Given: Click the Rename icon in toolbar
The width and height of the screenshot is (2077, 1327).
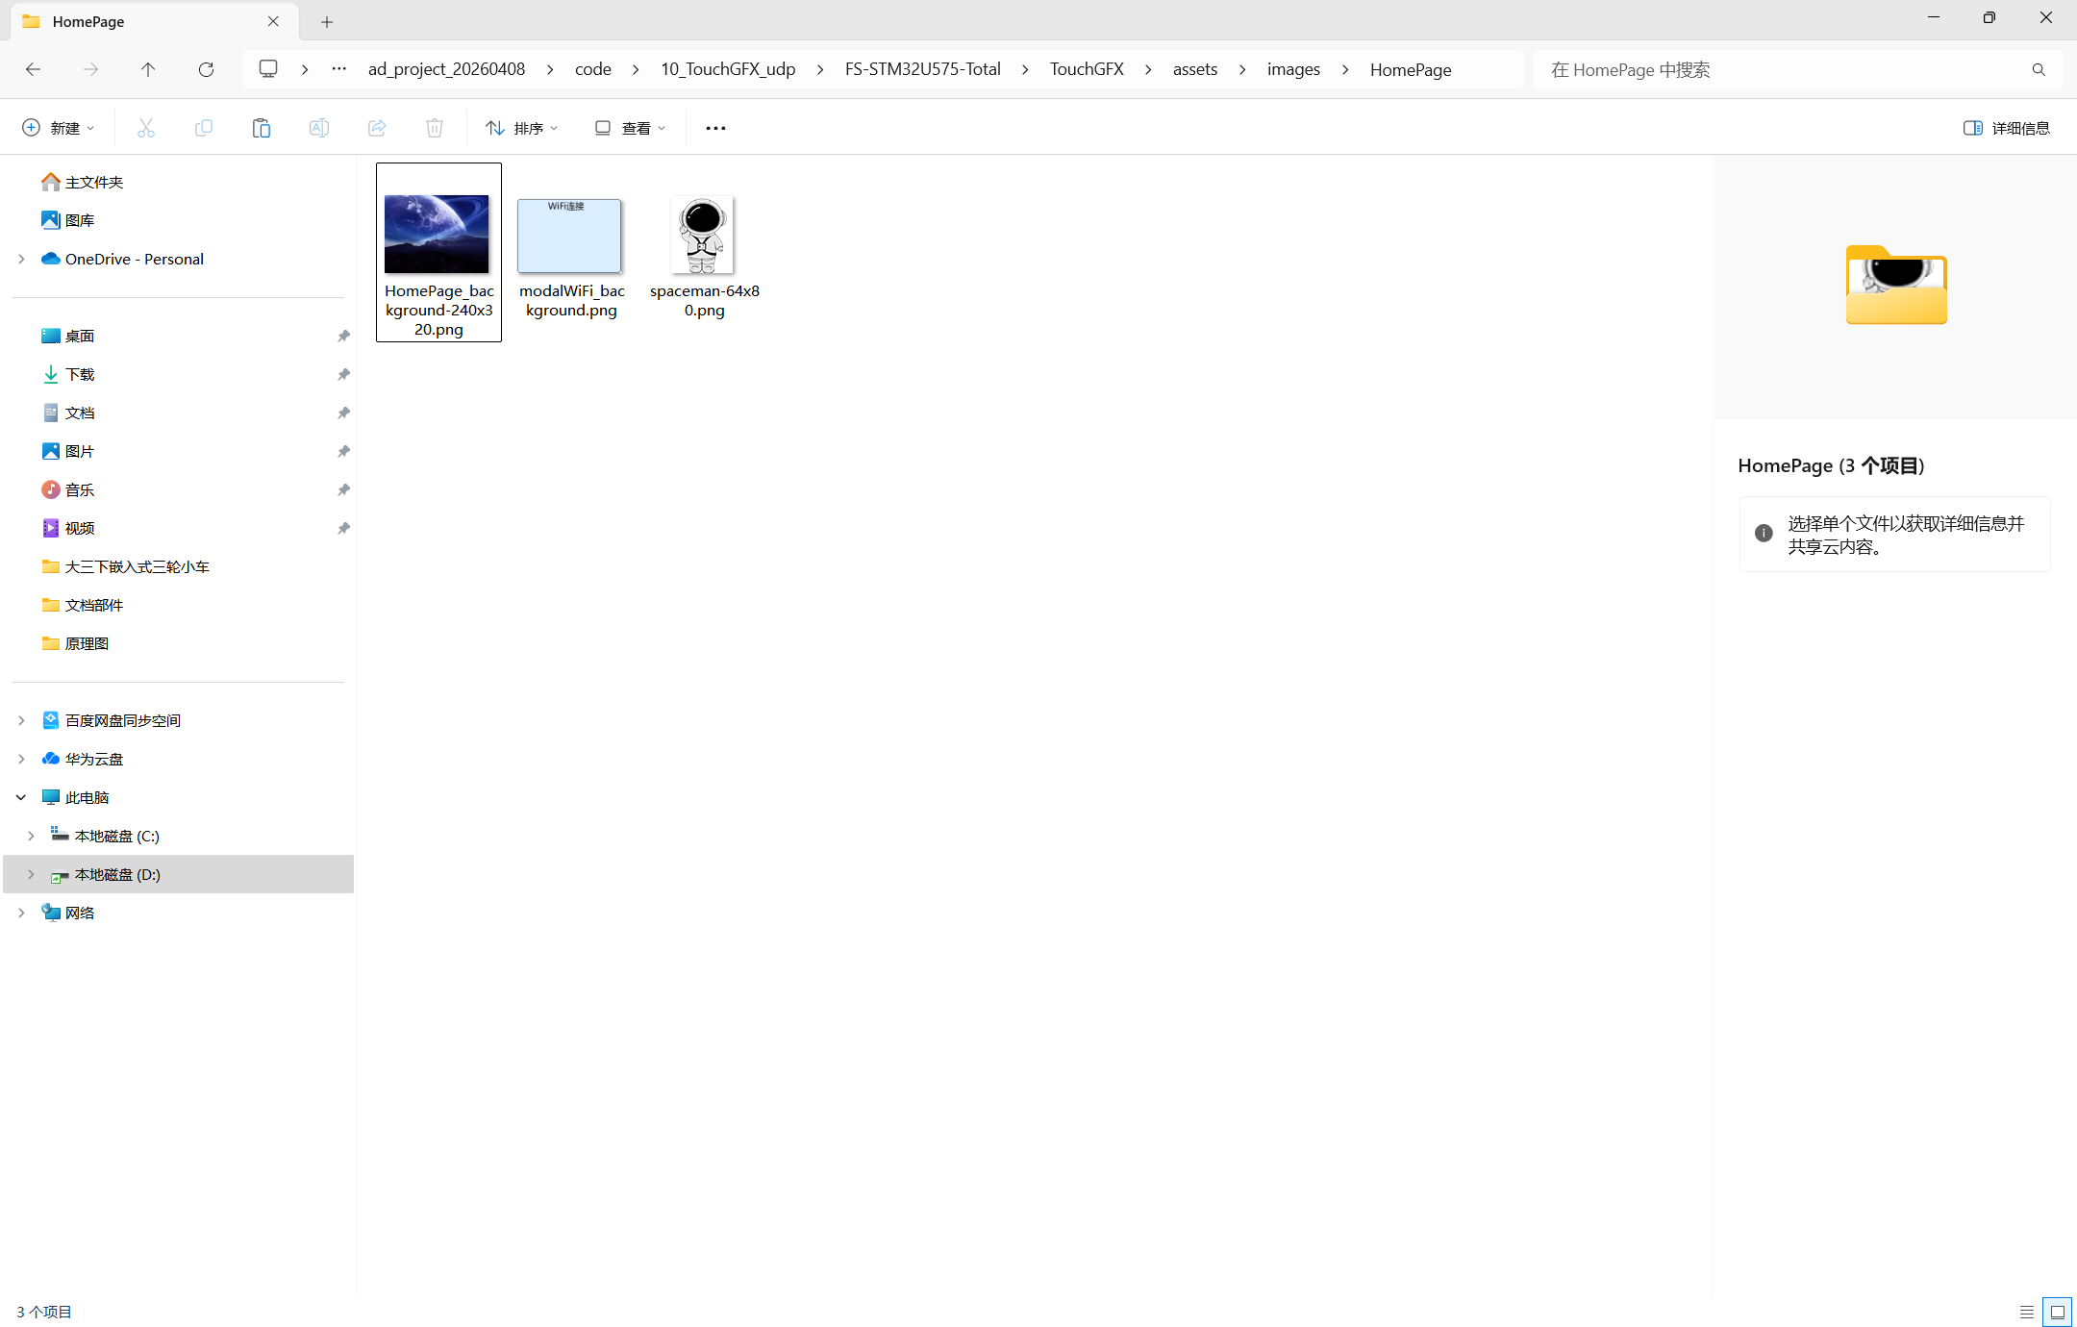Looking at the screenshot, I should [x=319, y=128].
